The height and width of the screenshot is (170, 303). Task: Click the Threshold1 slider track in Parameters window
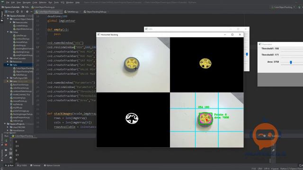point(292,49)
